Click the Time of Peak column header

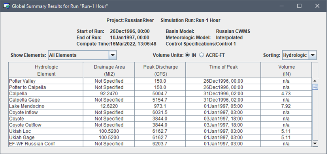[x=223, y=70]
